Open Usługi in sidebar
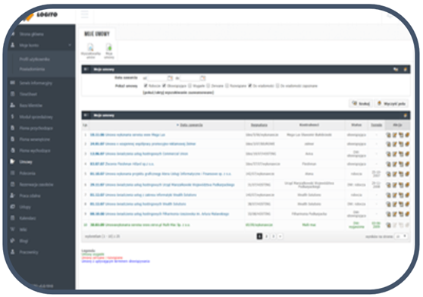423x297 pixels. (x=25, y=207)
